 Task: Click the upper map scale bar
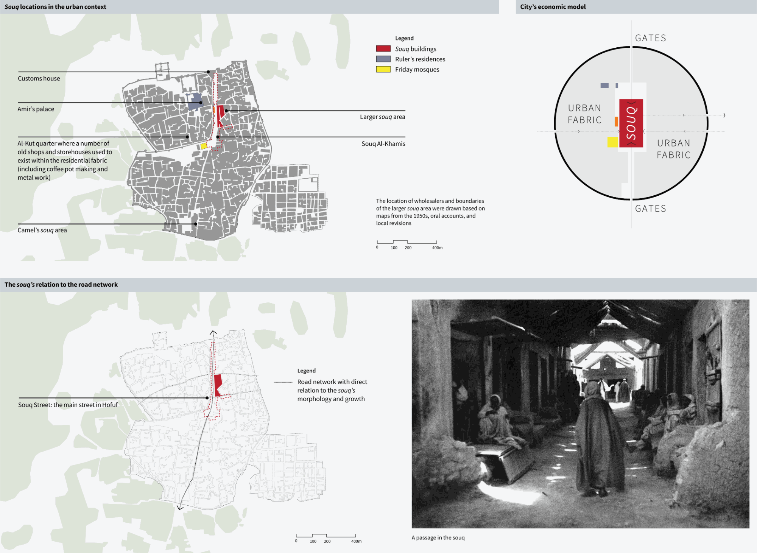407,242
